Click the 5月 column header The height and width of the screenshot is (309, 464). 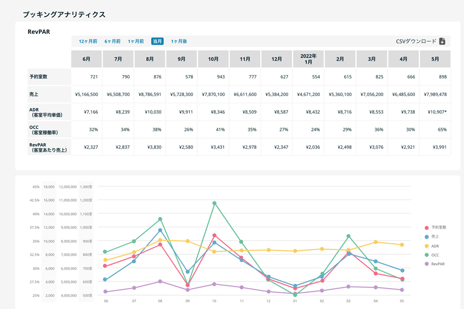point(435,59)
